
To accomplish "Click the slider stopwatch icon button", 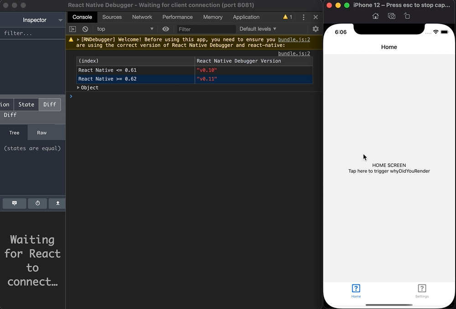I will pyautogui.click(x=37, y=203).
